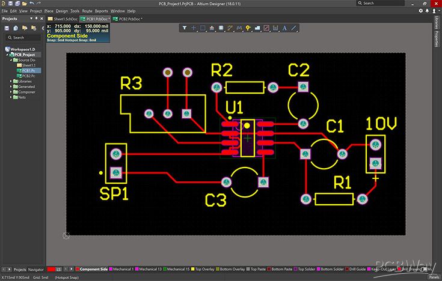442x281 pixels.
Task: Click the Projects panel open project documents icon
Action: (25, 28)
